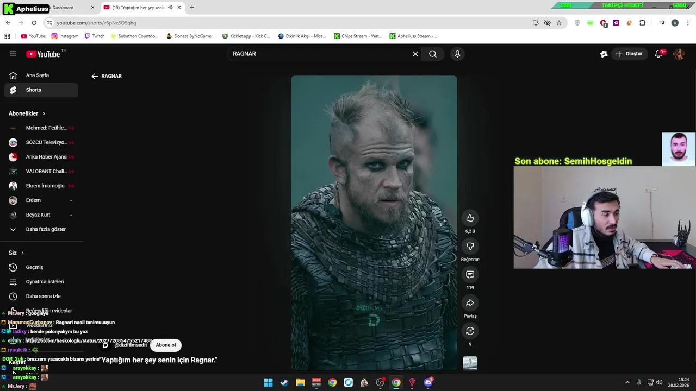Open Chrome extensions puzzle icon
The image size is (696, 391).
pos(643,23)
